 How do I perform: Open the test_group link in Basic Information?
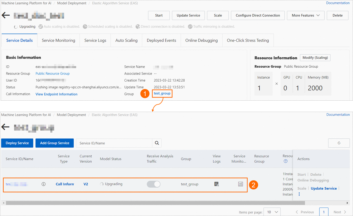(162, 93)
